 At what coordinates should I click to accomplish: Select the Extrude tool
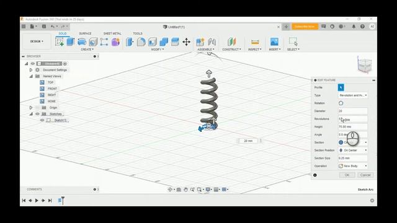(70, 42)
